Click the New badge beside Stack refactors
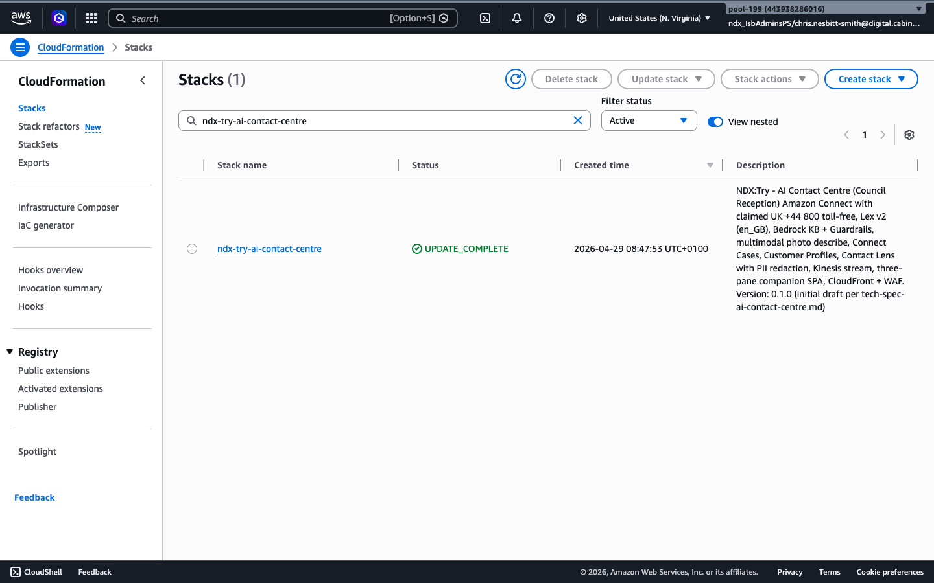The image size is (934, 583). (93, 127)
